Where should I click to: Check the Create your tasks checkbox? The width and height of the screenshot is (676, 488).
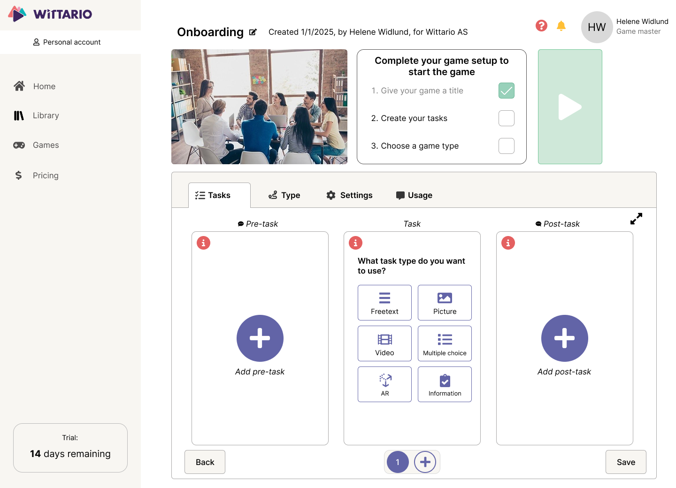click(506, 118)
